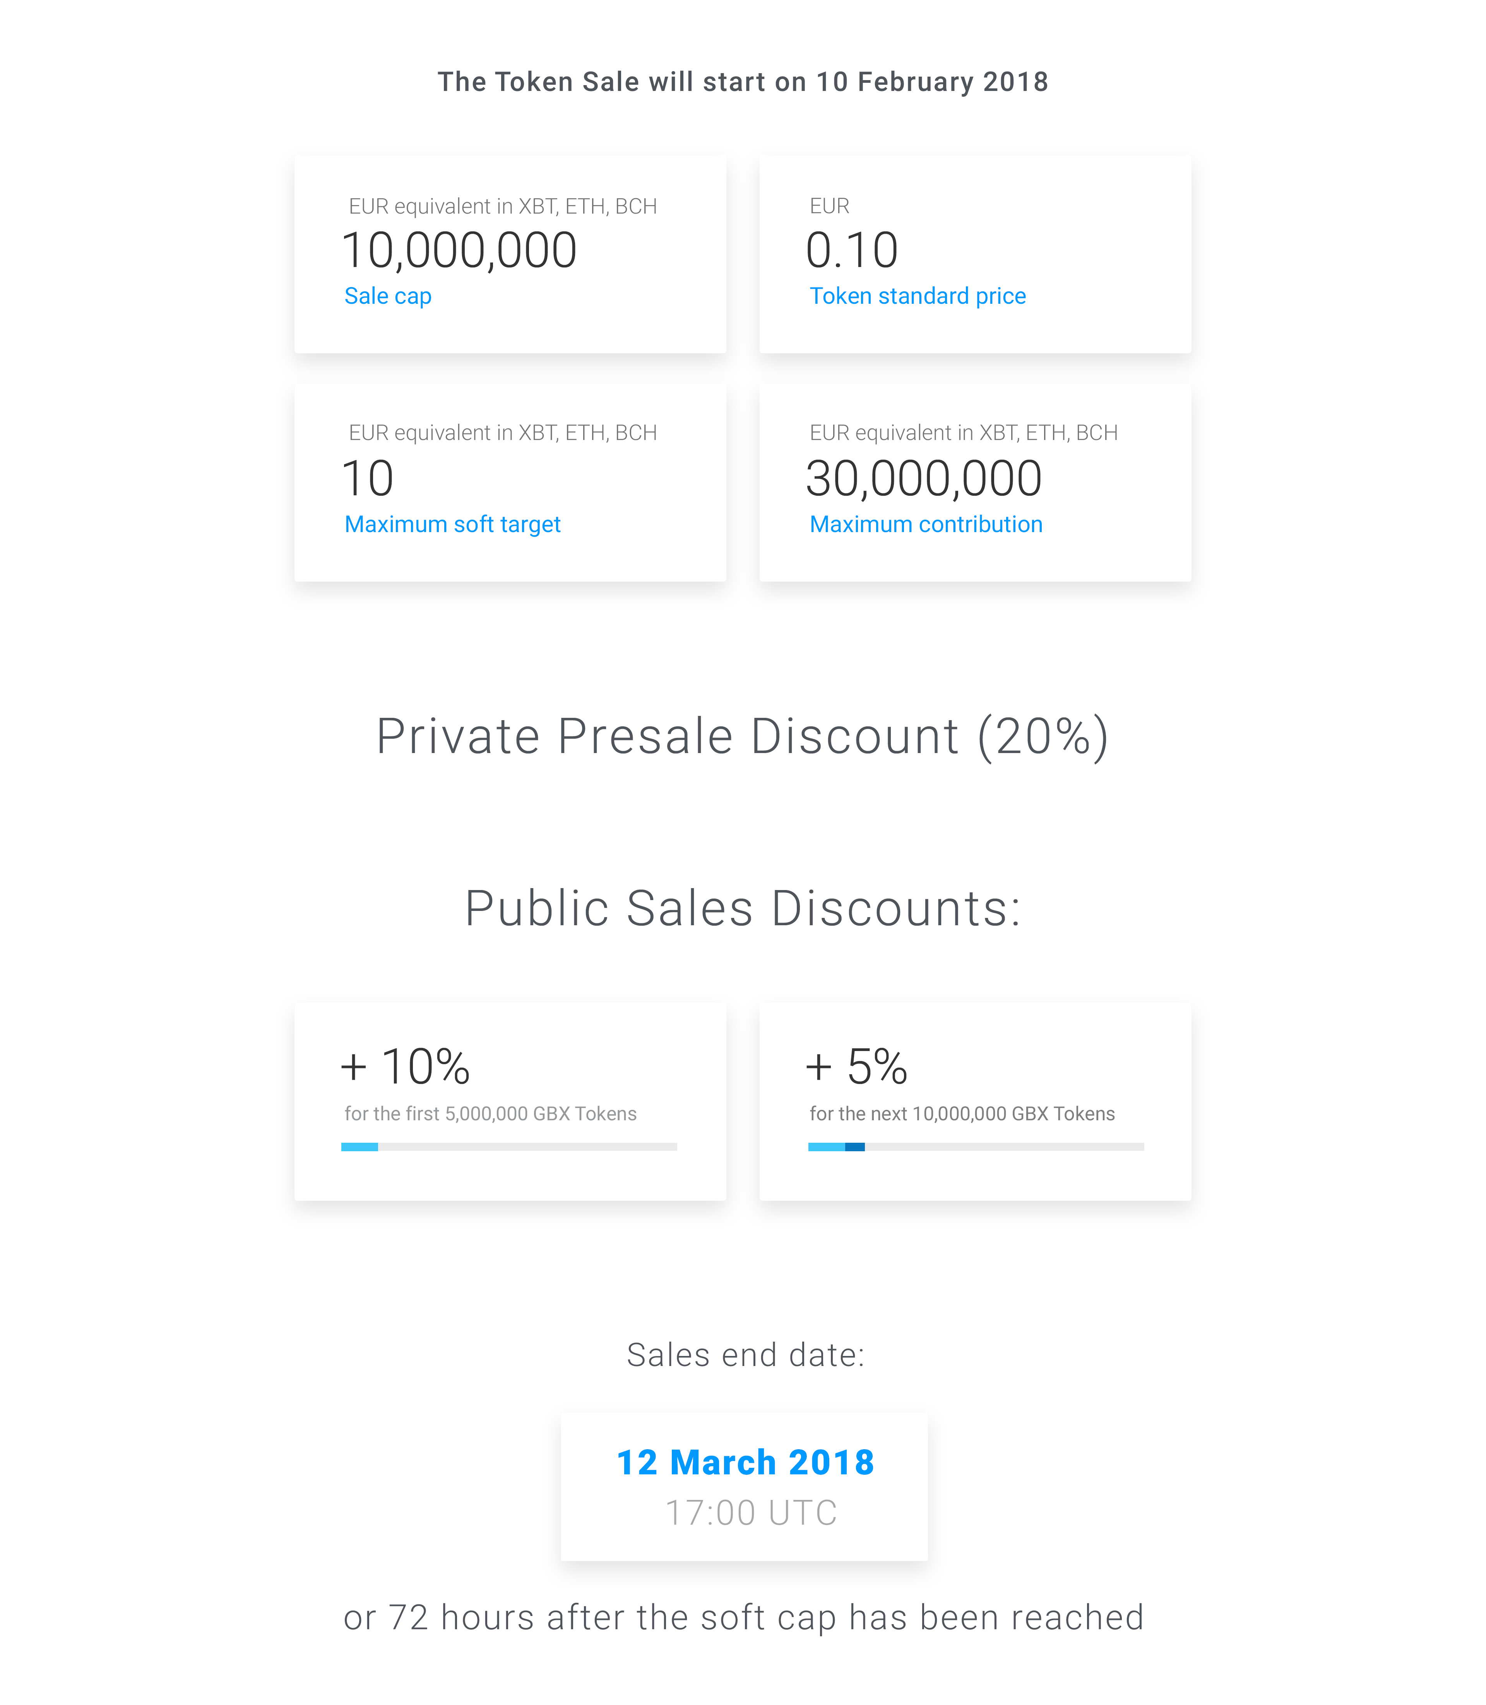Click the token sale start date headline
Image resolution: width=1486 pixels, height=1705 pixels.
point(743,82)
